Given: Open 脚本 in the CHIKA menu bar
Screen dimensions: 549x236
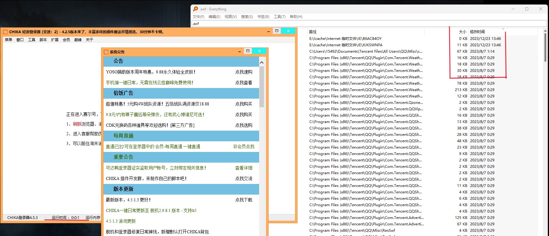Looking at the screenshot, I should tap(43, 40).
